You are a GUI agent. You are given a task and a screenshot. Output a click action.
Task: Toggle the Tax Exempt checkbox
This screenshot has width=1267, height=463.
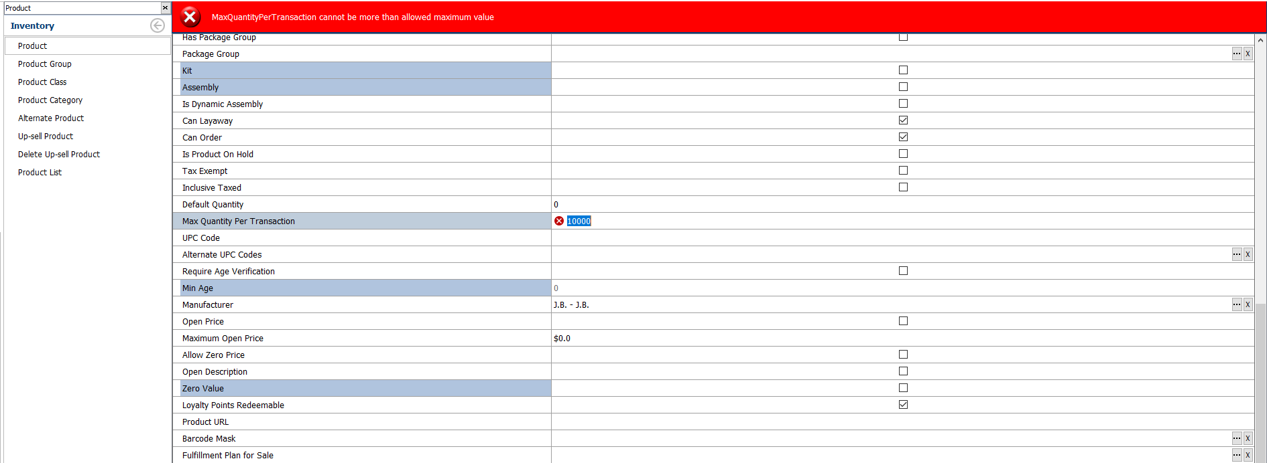pyautogui.click(x=903, y=171)
